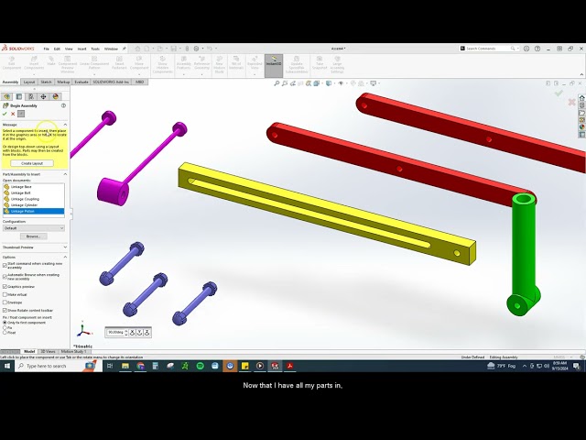Open the PropertyManager panel tab

point(18,96)
